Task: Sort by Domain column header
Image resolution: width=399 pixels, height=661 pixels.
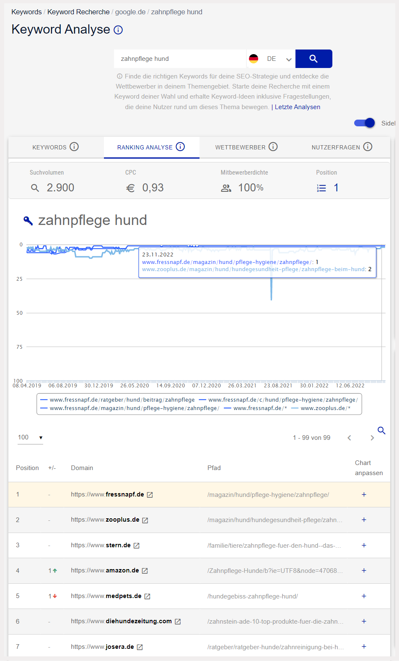Action: (x=82, y=468)
